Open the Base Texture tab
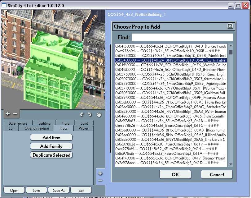Image resolution: width=251 pixels, height=198 pixels. (x=18, y=123)
